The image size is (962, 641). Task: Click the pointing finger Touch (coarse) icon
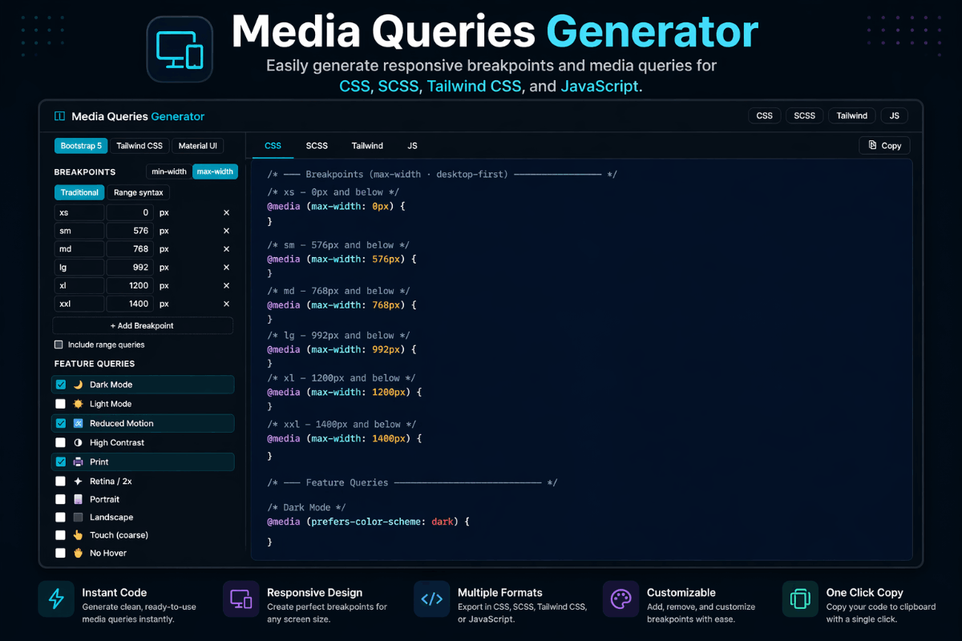point(79,535)
